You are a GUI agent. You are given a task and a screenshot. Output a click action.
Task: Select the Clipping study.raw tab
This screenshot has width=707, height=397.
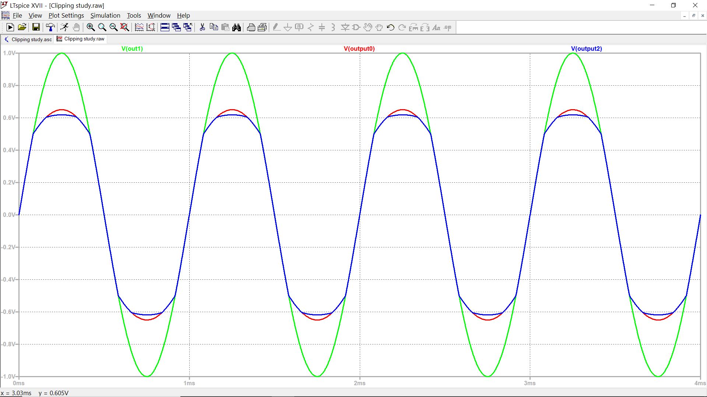(84, 39)
